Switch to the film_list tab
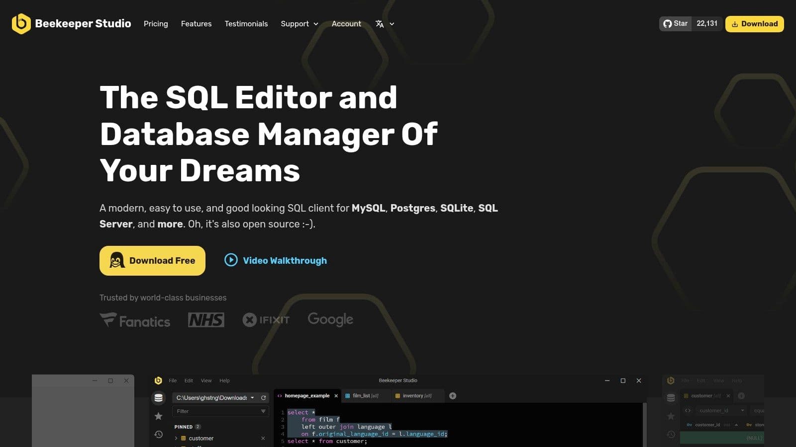 tap(365, 396)
